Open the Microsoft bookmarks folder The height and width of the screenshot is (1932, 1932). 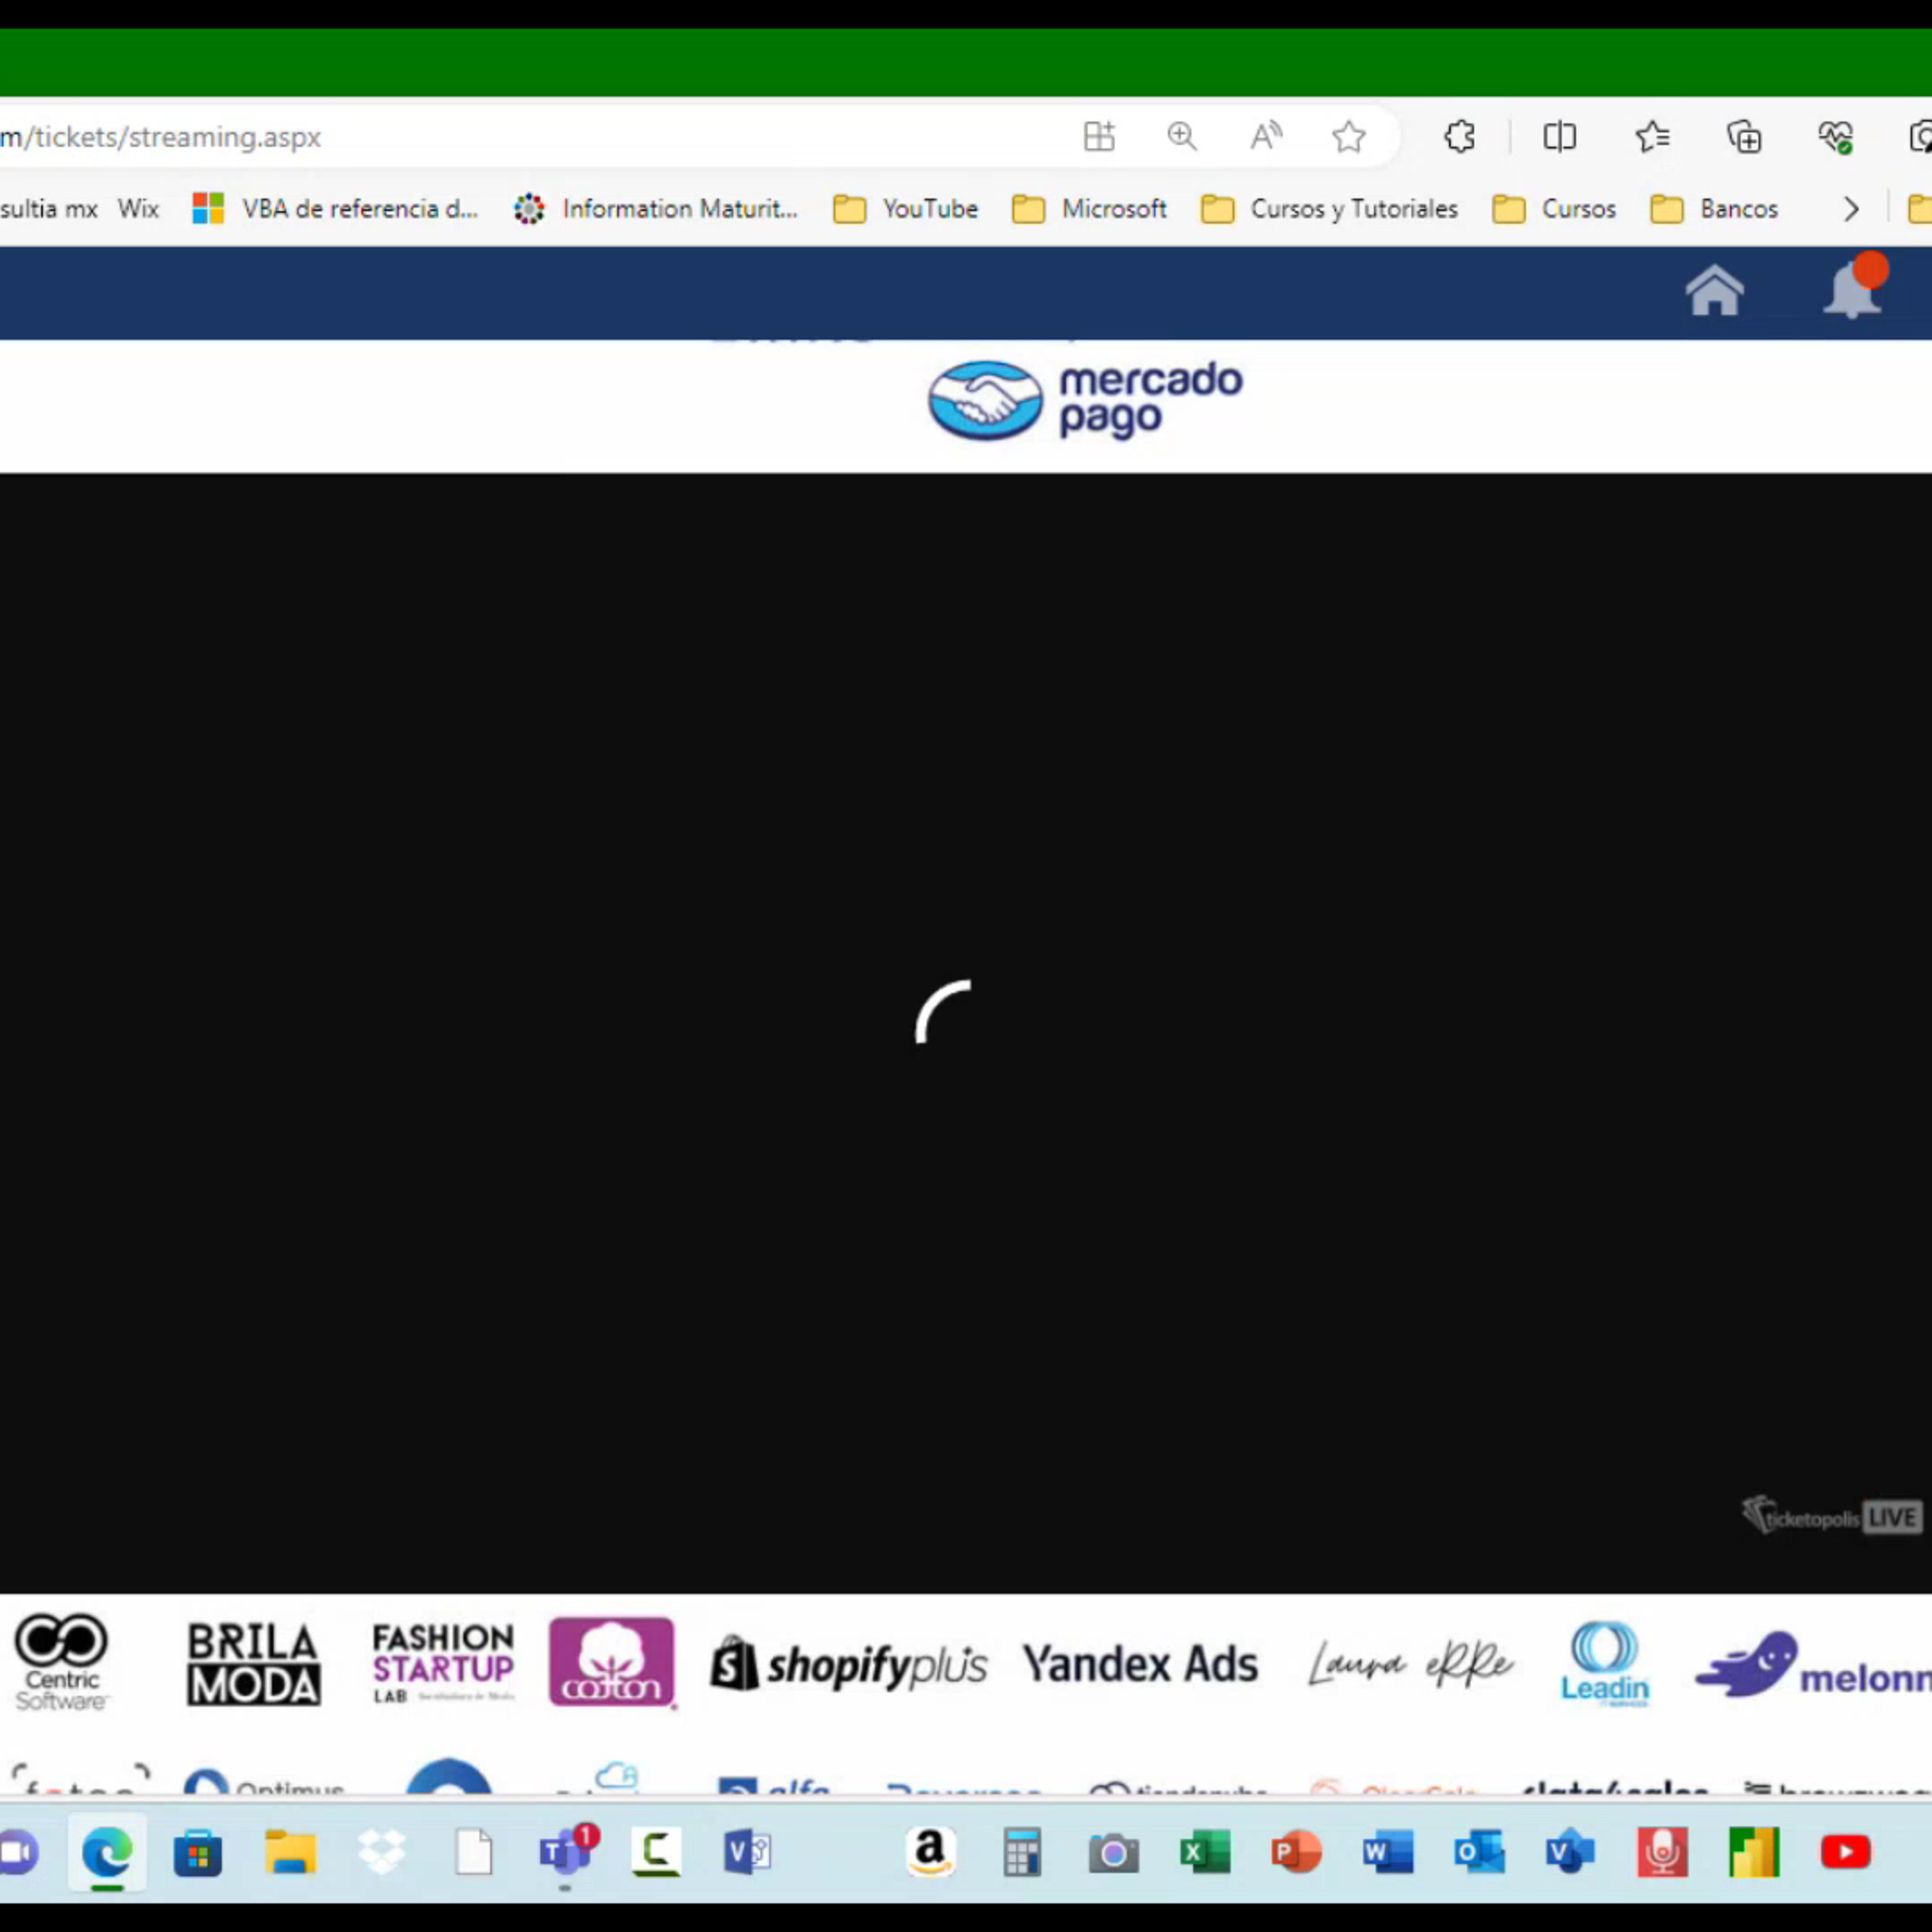tap(1089, 209)
